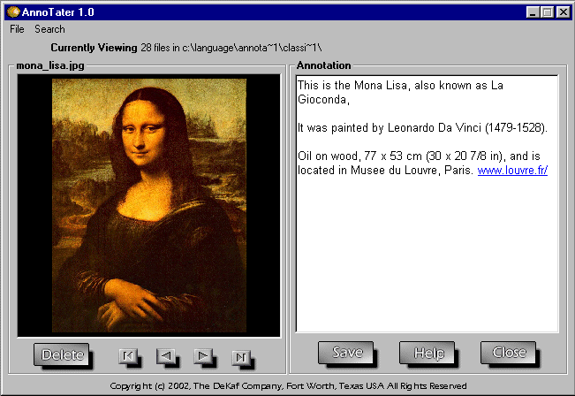Advance to the next image

point(203,355)
